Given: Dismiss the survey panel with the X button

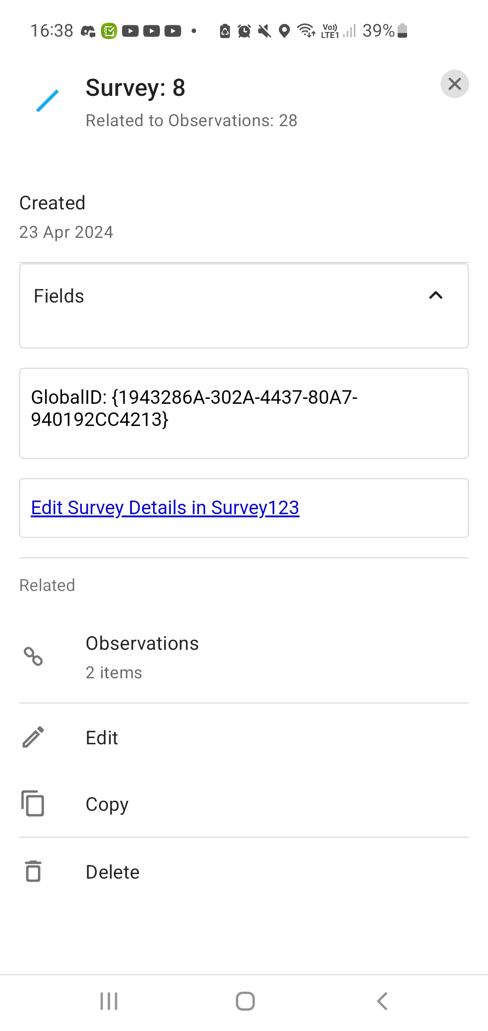Looking at the screenshot, I should [x=454, y=84].
